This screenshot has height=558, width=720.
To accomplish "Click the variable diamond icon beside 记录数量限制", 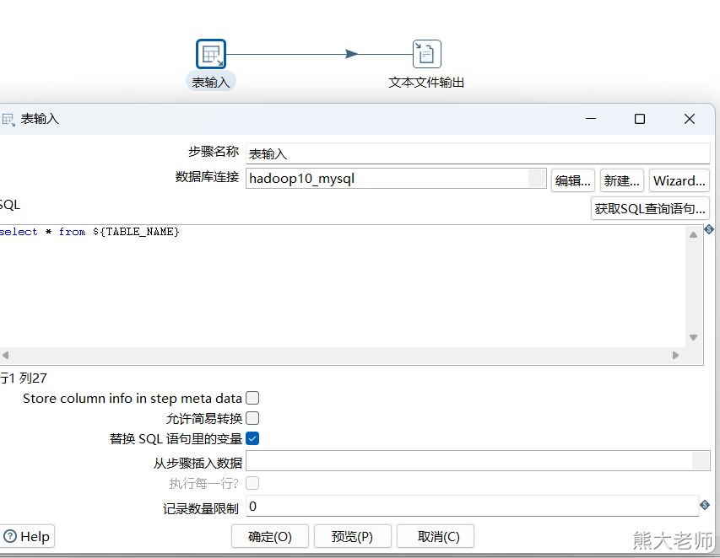I will (x=705, y=505).
